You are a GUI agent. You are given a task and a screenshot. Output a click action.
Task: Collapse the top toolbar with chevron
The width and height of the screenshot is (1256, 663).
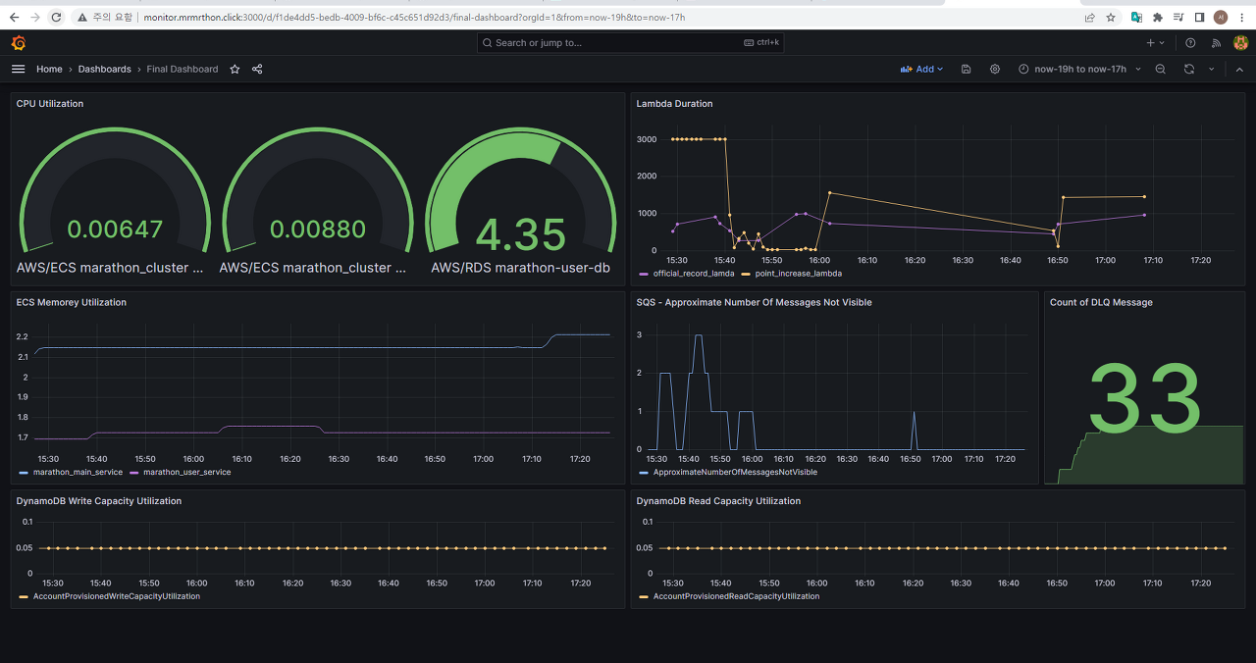[x=1239, y=70]
